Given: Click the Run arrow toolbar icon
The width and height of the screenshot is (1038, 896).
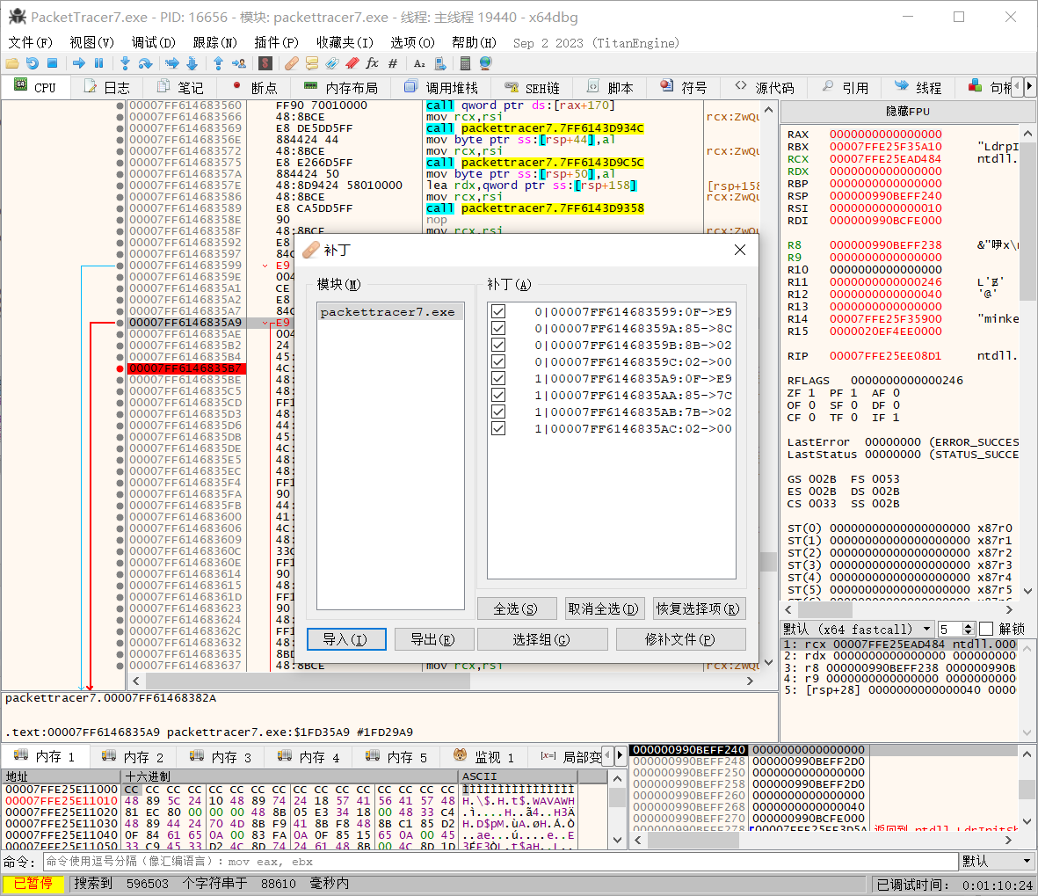Looking at the screenshot, I should click(x=79, y=63).
